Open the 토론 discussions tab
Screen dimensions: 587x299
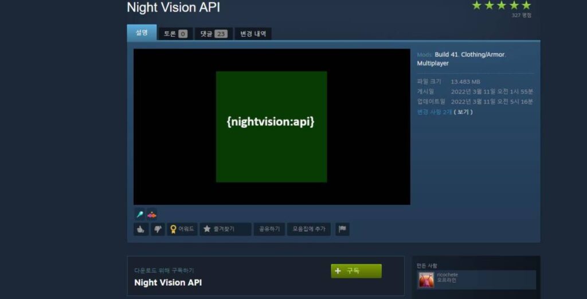(175, 34)
